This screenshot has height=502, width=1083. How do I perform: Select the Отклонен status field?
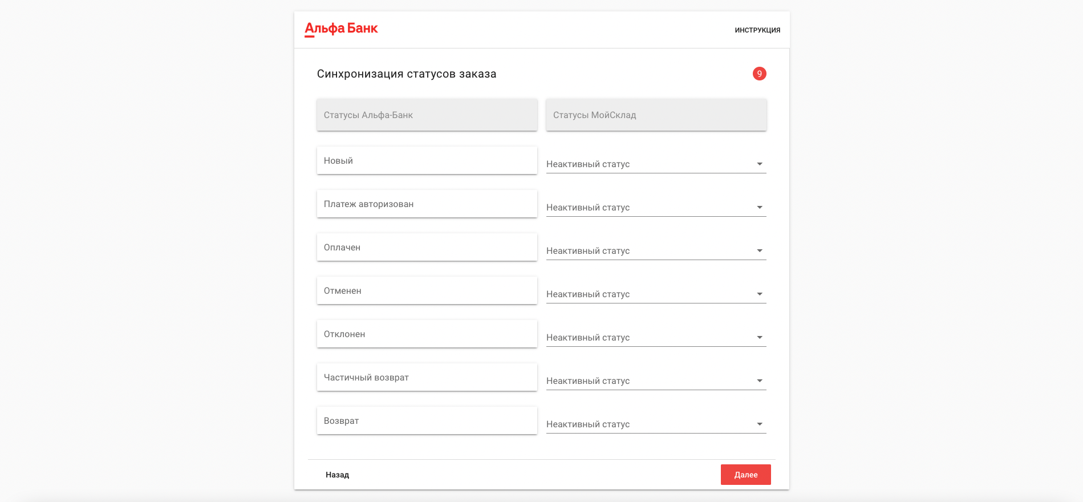[427, 334]
